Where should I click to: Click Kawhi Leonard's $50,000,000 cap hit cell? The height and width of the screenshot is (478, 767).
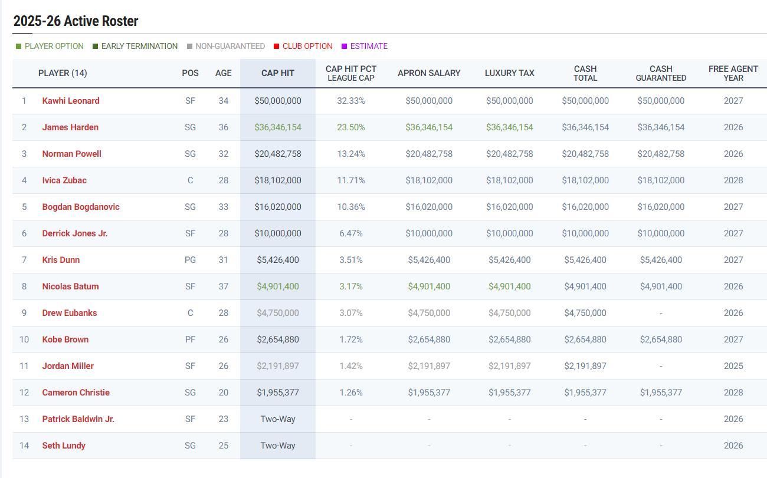[x=277, y=101]
